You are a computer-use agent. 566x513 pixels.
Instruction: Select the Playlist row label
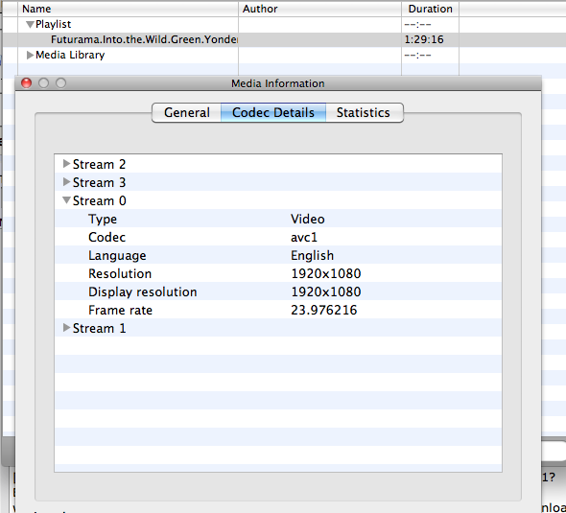(53, 24)
